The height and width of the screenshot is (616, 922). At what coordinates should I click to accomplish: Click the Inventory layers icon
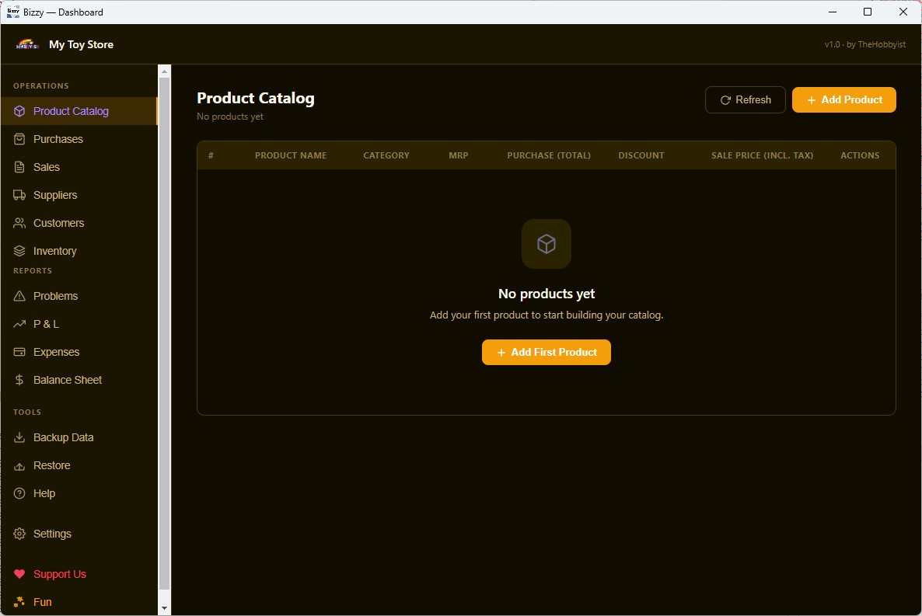(x=19, y=251)
